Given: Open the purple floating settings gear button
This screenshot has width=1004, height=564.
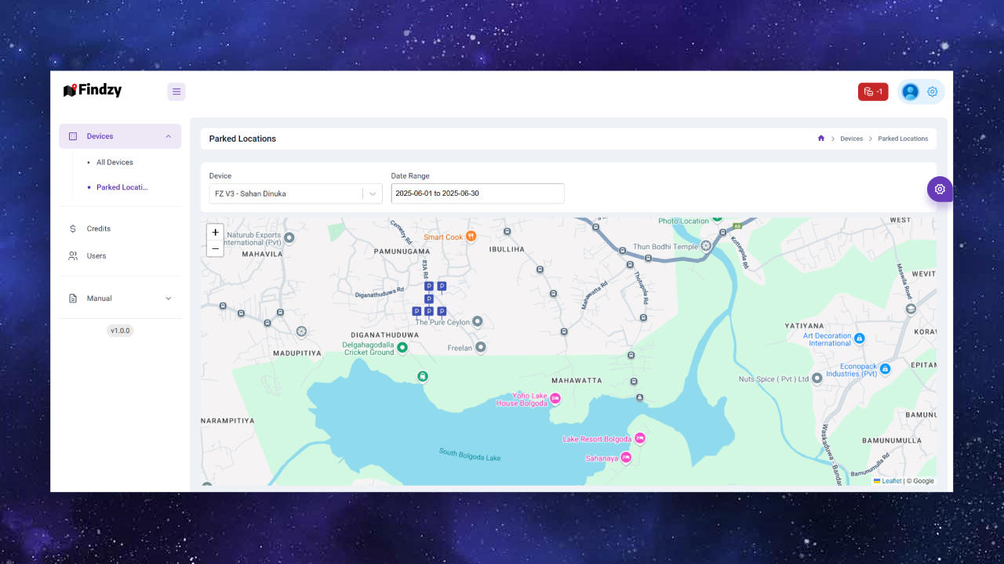Looking at the screenshot, I should coord(940,189).
